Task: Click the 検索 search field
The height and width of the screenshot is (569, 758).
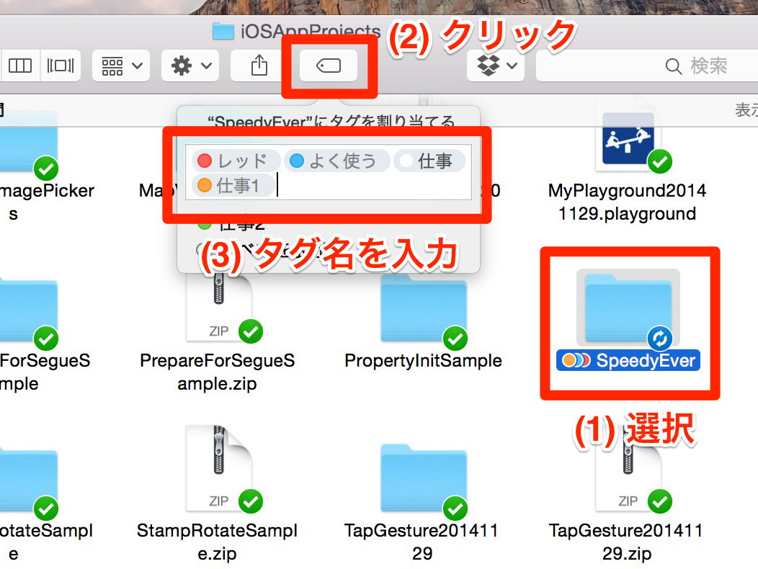Action: [x=647, y=66]
